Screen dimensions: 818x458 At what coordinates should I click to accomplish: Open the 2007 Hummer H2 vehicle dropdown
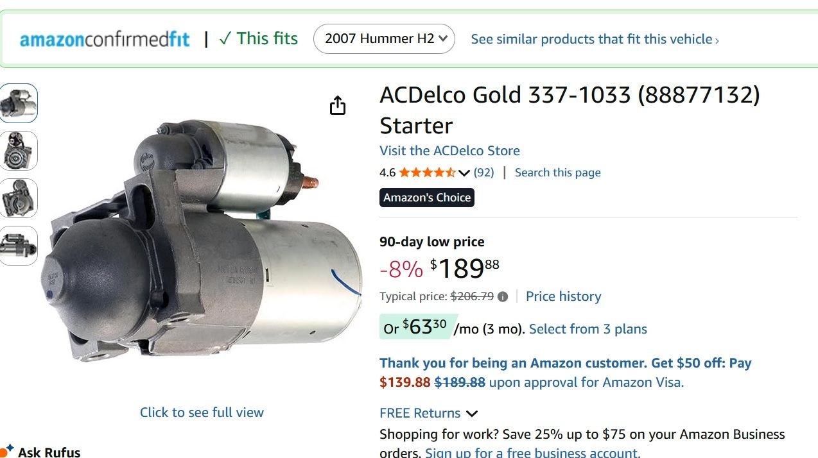[x=384, y=38]
